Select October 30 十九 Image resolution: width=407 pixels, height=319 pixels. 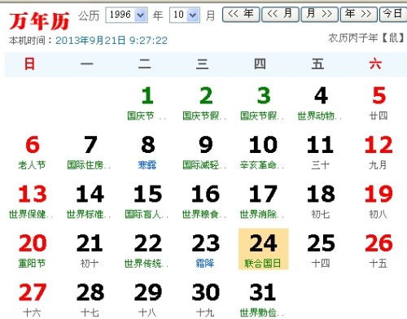point(205,299)
